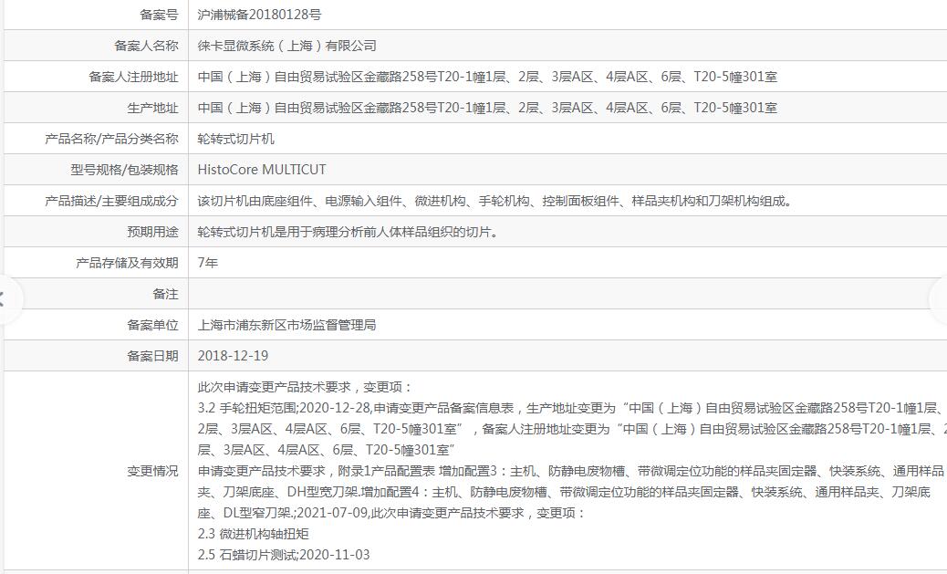Select filing date 2018-12-19

[233, 356]
